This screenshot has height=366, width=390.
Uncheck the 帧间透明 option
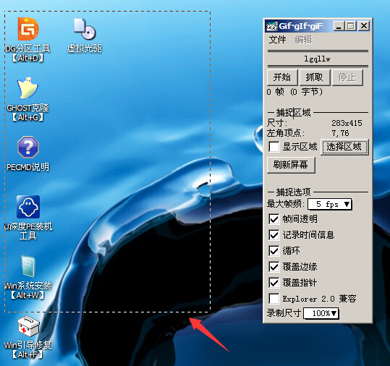coord(274,219)
